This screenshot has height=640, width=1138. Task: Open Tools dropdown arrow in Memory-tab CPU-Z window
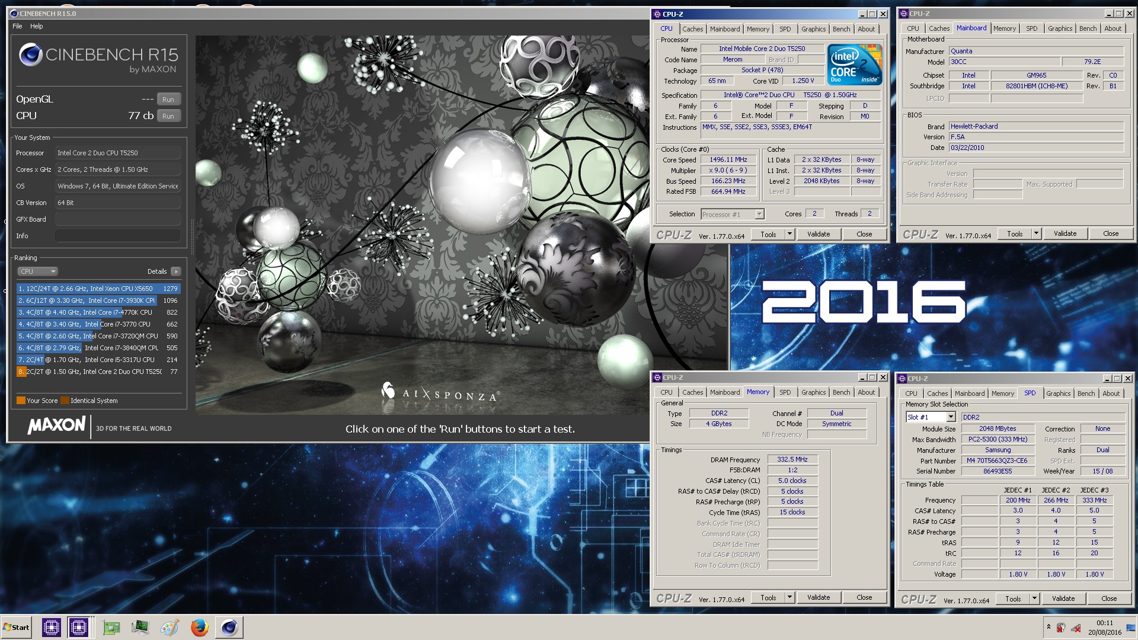(x=789, y=597)
